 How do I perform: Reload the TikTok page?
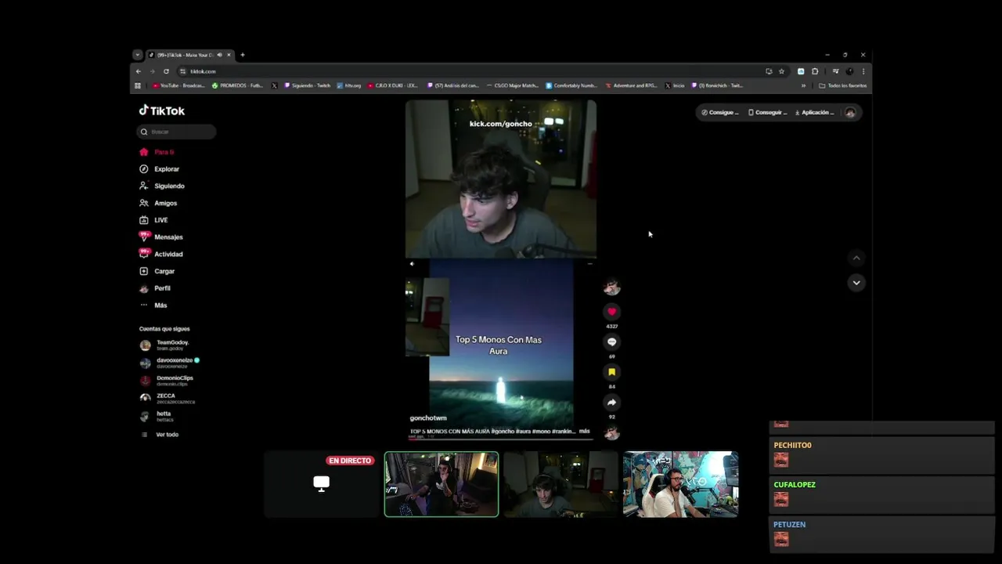click(x=166, y=71)
